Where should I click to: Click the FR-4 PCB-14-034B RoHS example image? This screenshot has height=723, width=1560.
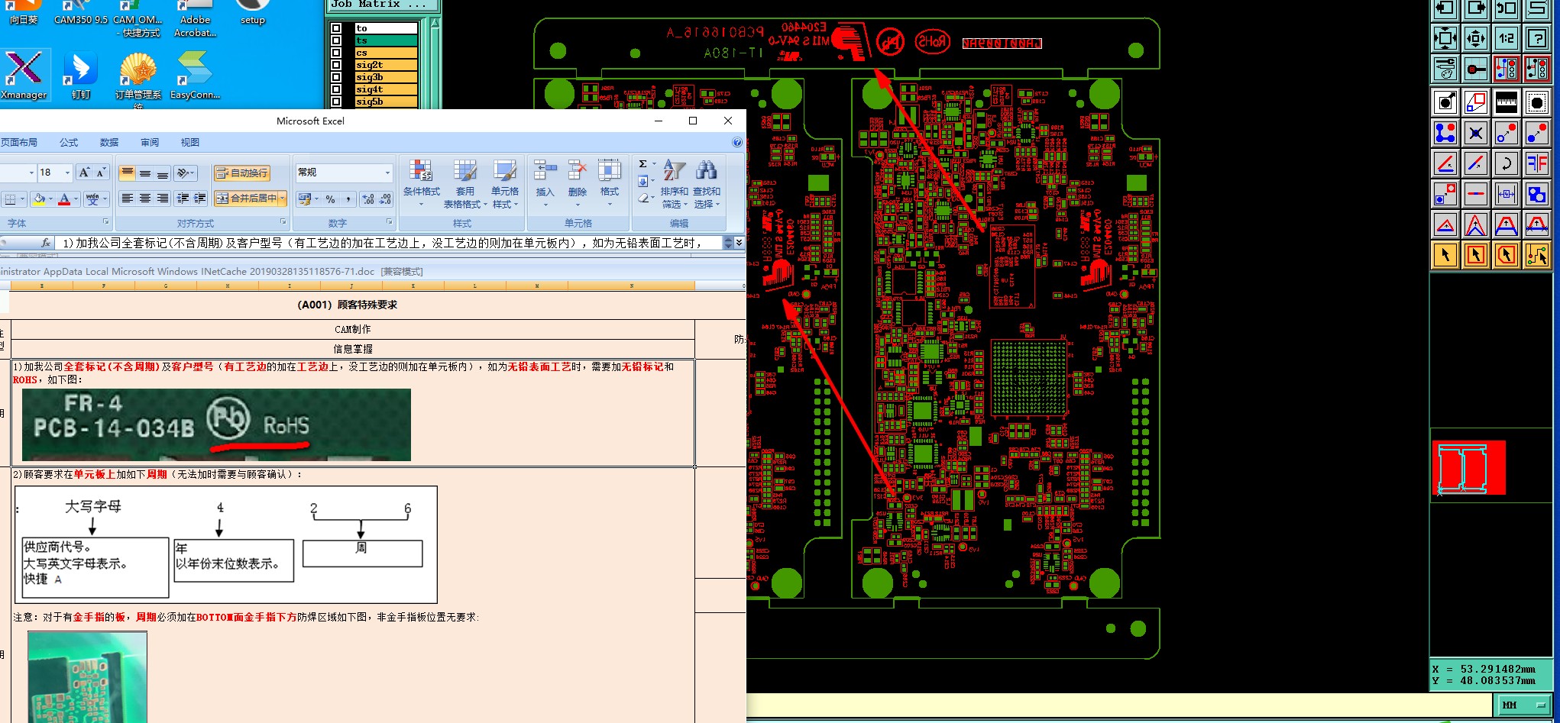click(216, 424)
